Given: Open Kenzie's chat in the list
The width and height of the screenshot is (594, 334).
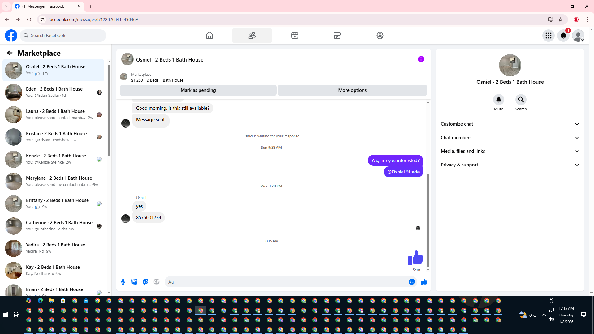Looking at the screenshot, I should click(x=54, y=159).
